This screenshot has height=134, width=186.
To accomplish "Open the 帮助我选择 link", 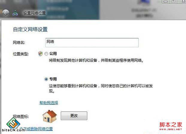I will (x=49, y=103).
